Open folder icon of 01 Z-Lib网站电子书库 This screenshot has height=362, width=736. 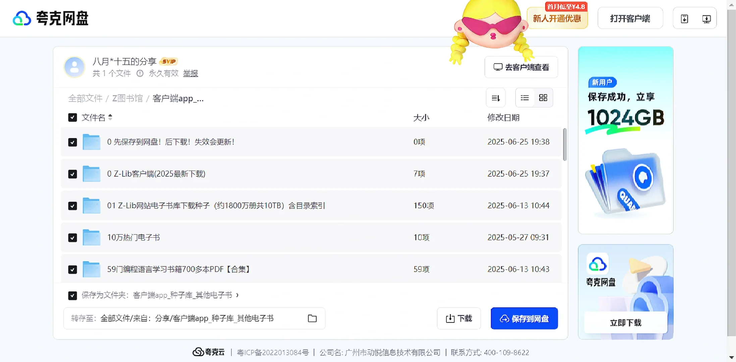[x=91, y=205]
